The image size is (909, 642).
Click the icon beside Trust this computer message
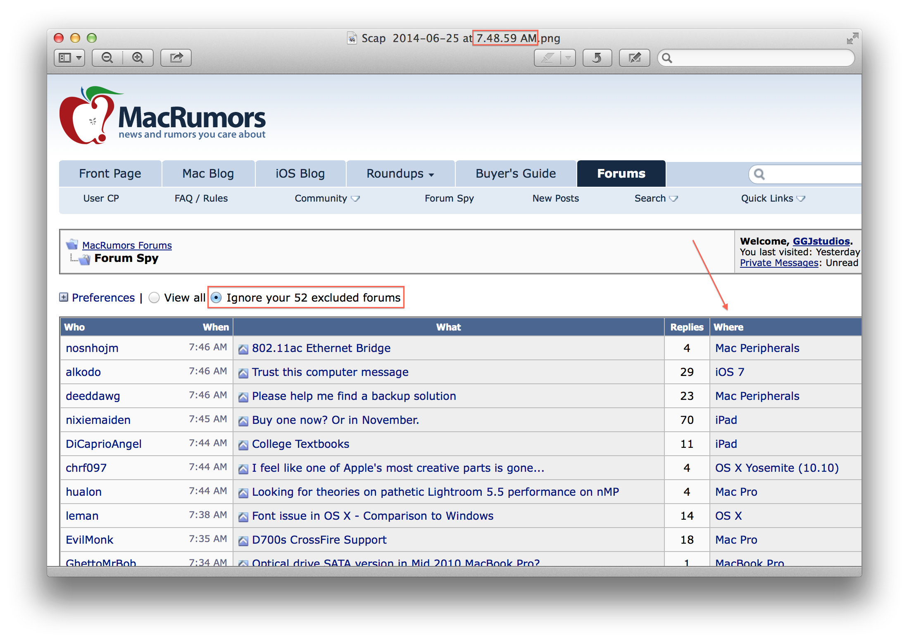[243, 373]
